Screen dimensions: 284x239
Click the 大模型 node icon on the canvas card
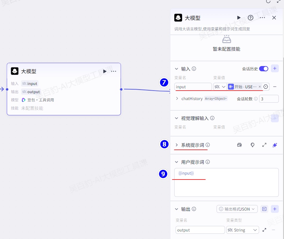[x=15, y=71]
